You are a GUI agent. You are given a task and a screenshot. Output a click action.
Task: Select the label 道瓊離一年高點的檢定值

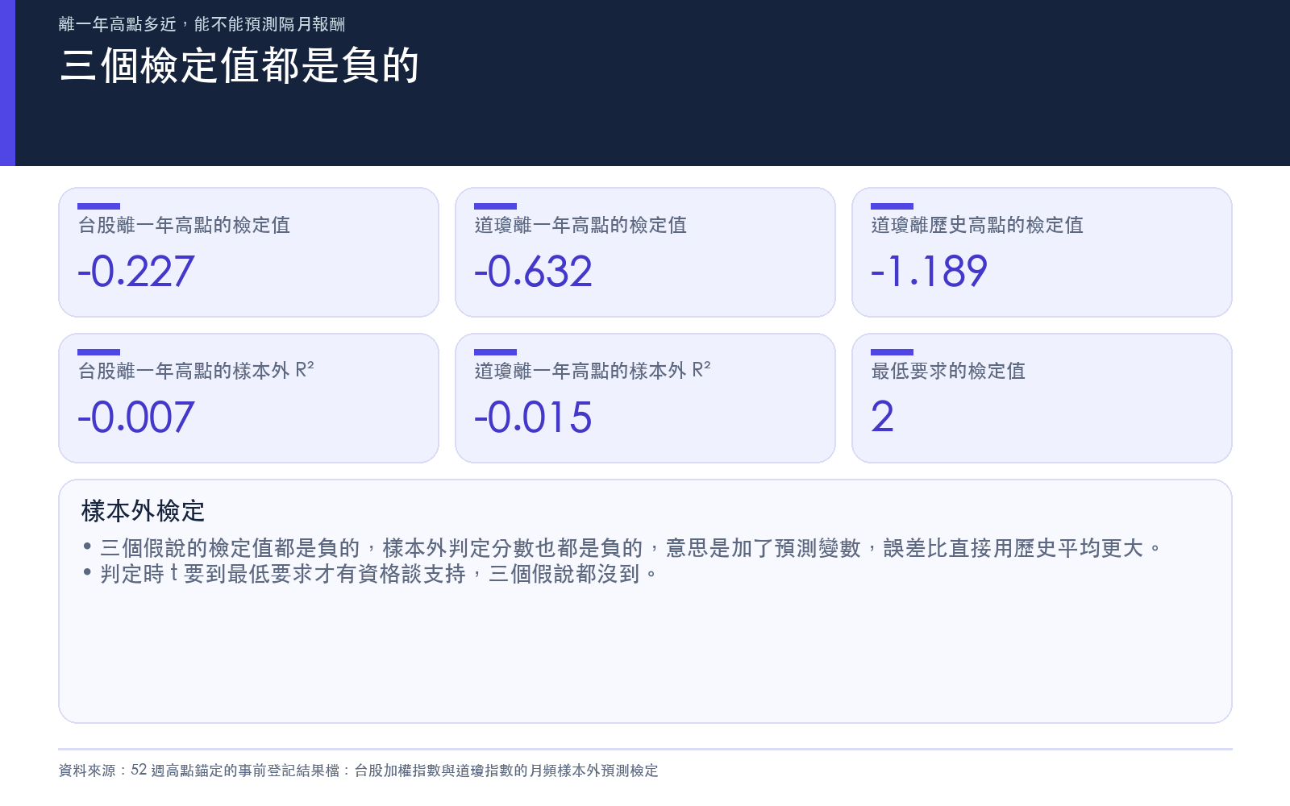(580, 225)
